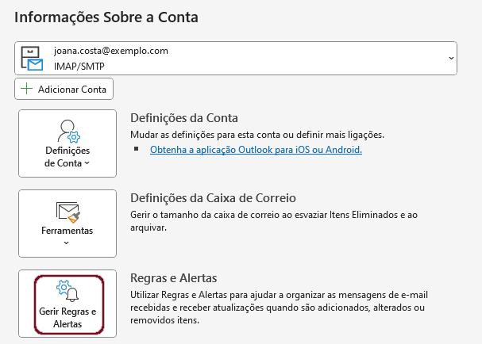482x344 pixels.
Task: Click the bullet before the Outlook app link
Action: 136,149
